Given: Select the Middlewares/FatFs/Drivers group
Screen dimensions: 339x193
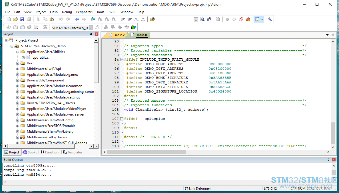Looking at the screenshot, I should tap(47, 137).
